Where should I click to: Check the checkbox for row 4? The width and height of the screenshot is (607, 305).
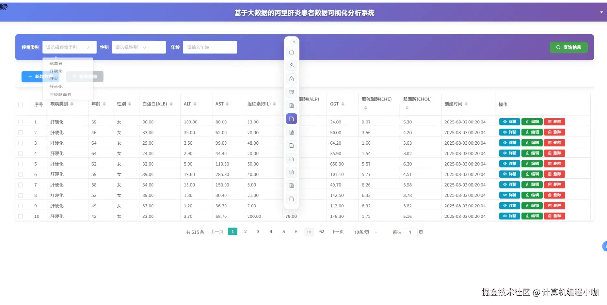pos(21,153)
